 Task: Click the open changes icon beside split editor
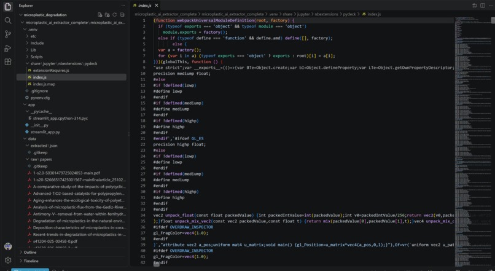(x=475, y=6)
